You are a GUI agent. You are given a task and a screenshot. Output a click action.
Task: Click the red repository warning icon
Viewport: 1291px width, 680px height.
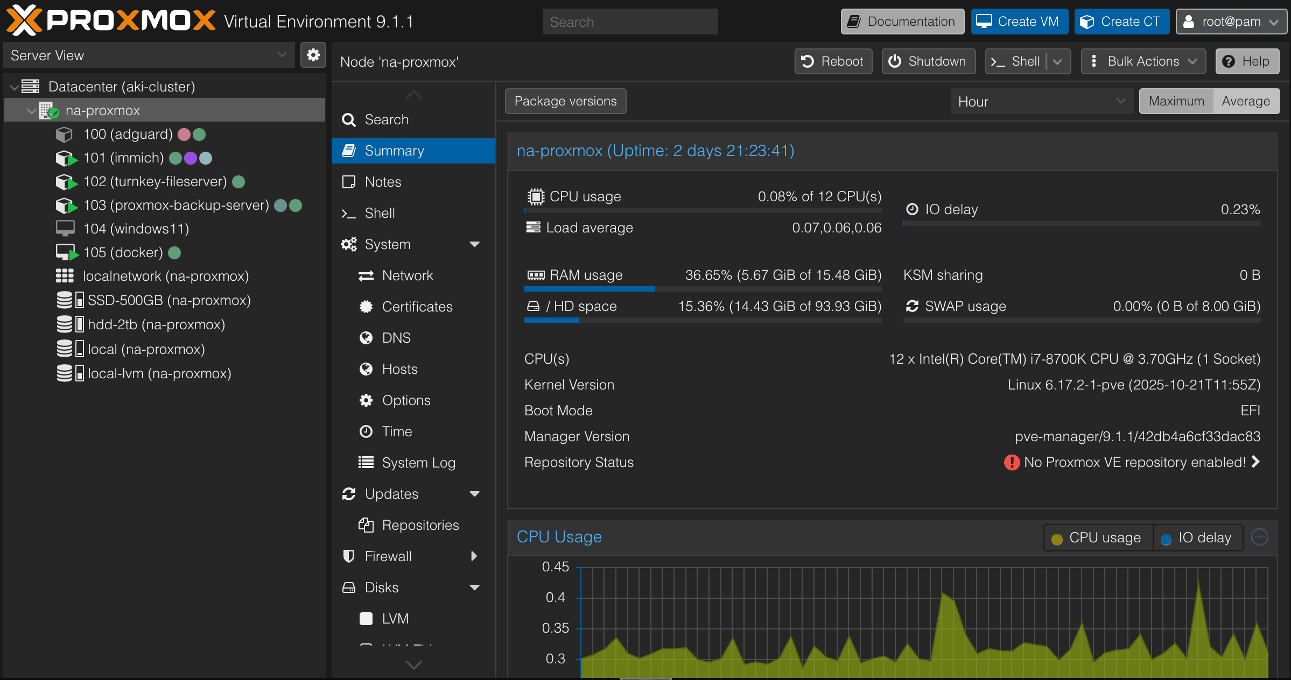coord(1012,462)
